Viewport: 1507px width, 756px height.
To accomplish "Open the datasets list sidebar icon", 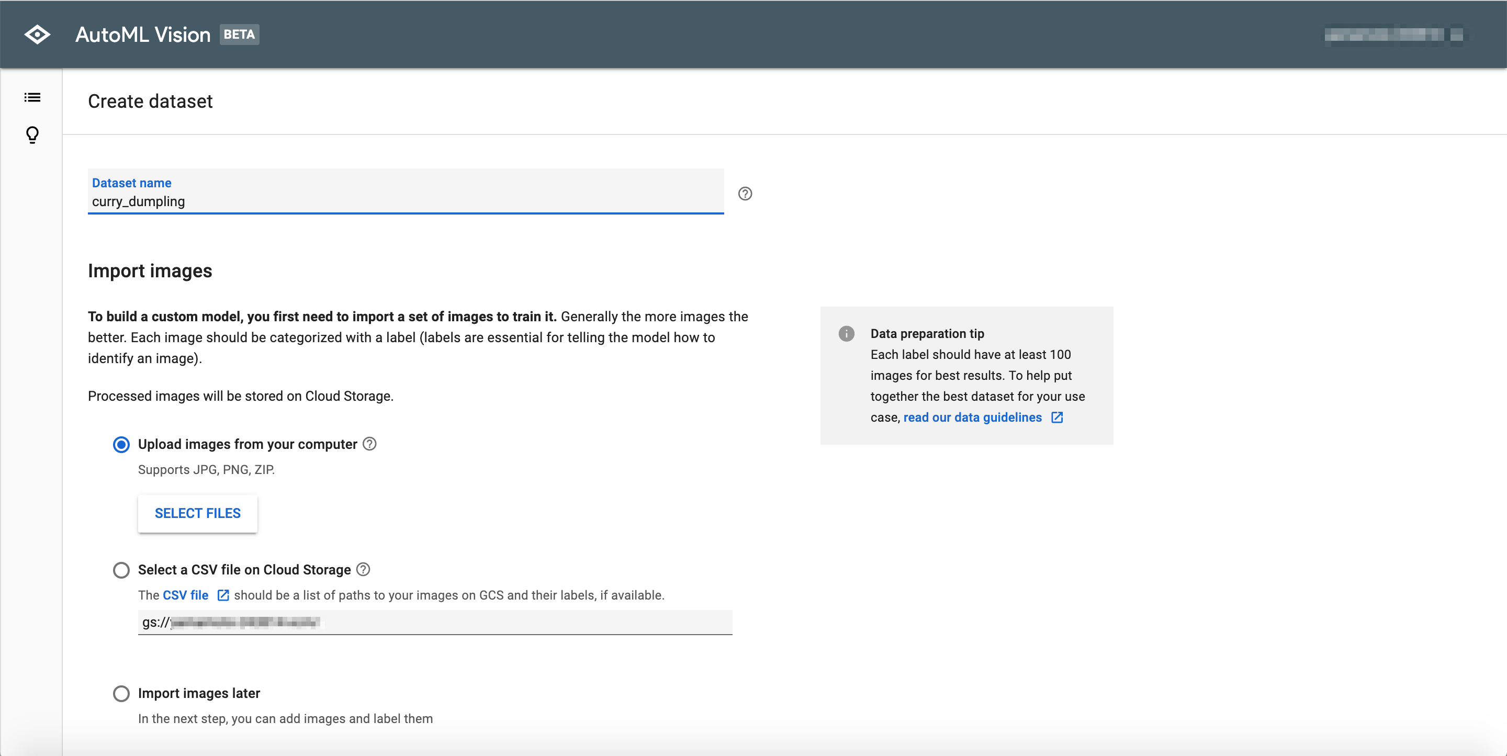I will [32, 98].
